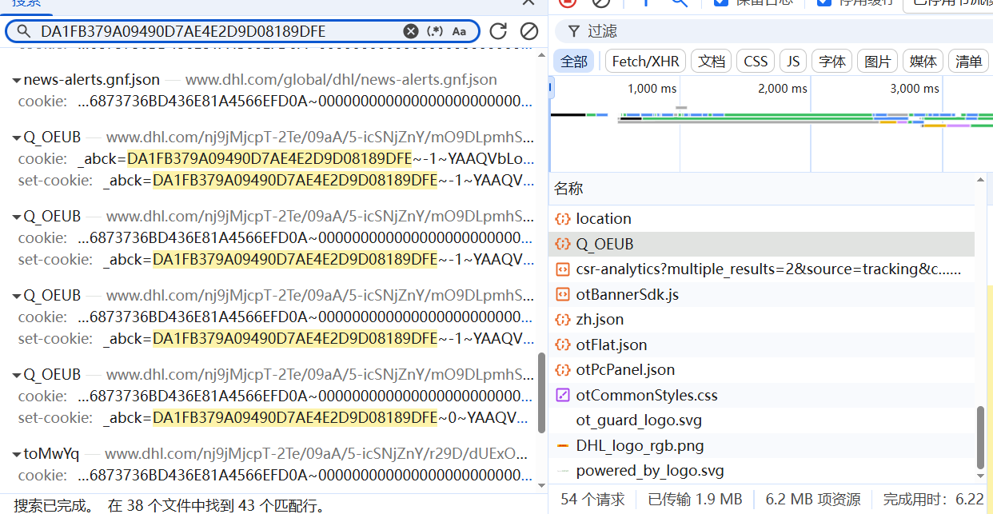Collapse Q_OEUB result whose set-cookie has ~0~YAAQV
This screenshot has width=993, height=514.
coord(17,375)
